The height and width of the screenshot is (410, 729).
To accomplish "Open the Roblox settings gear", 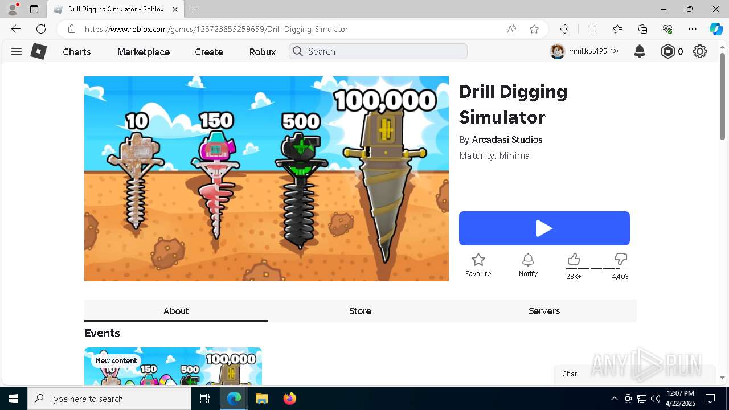I will tap(700, 51).
